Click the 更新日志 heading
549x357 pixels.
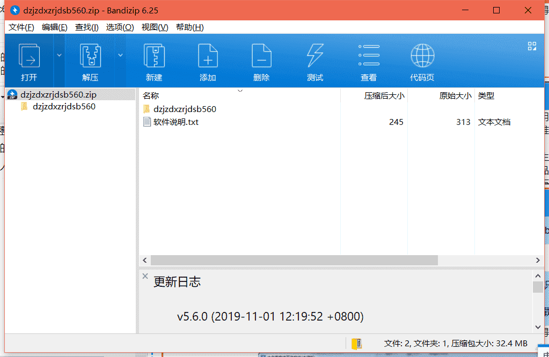(x=177, y=282)
